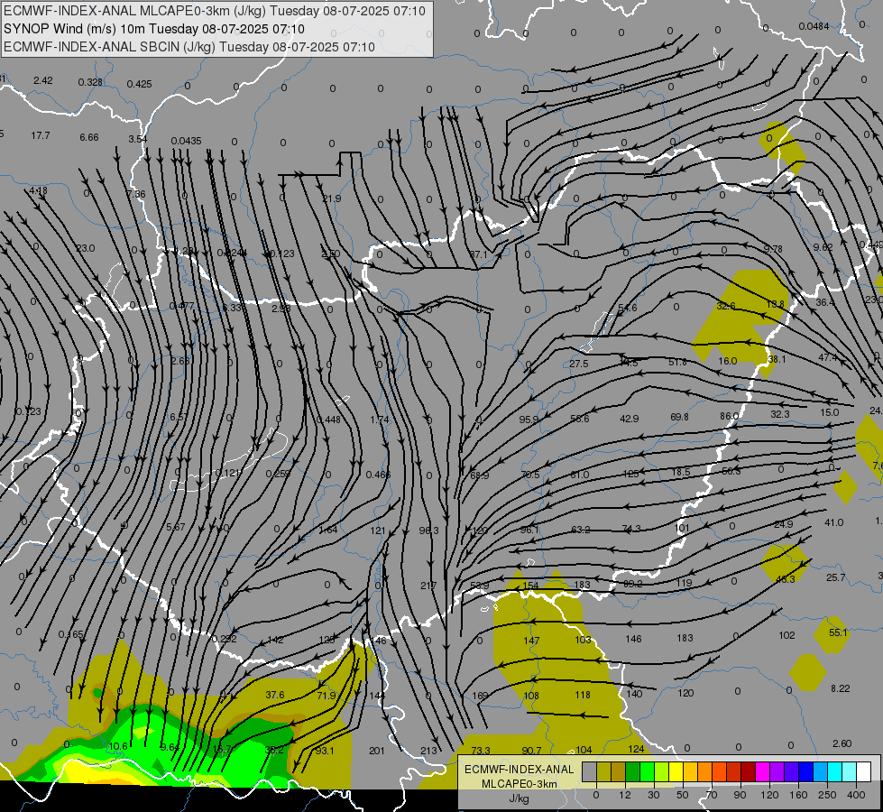The height and width of the screenshot is (812, 883).
Task: Click the map value '2.42'
Action: [x=42, y=80]
